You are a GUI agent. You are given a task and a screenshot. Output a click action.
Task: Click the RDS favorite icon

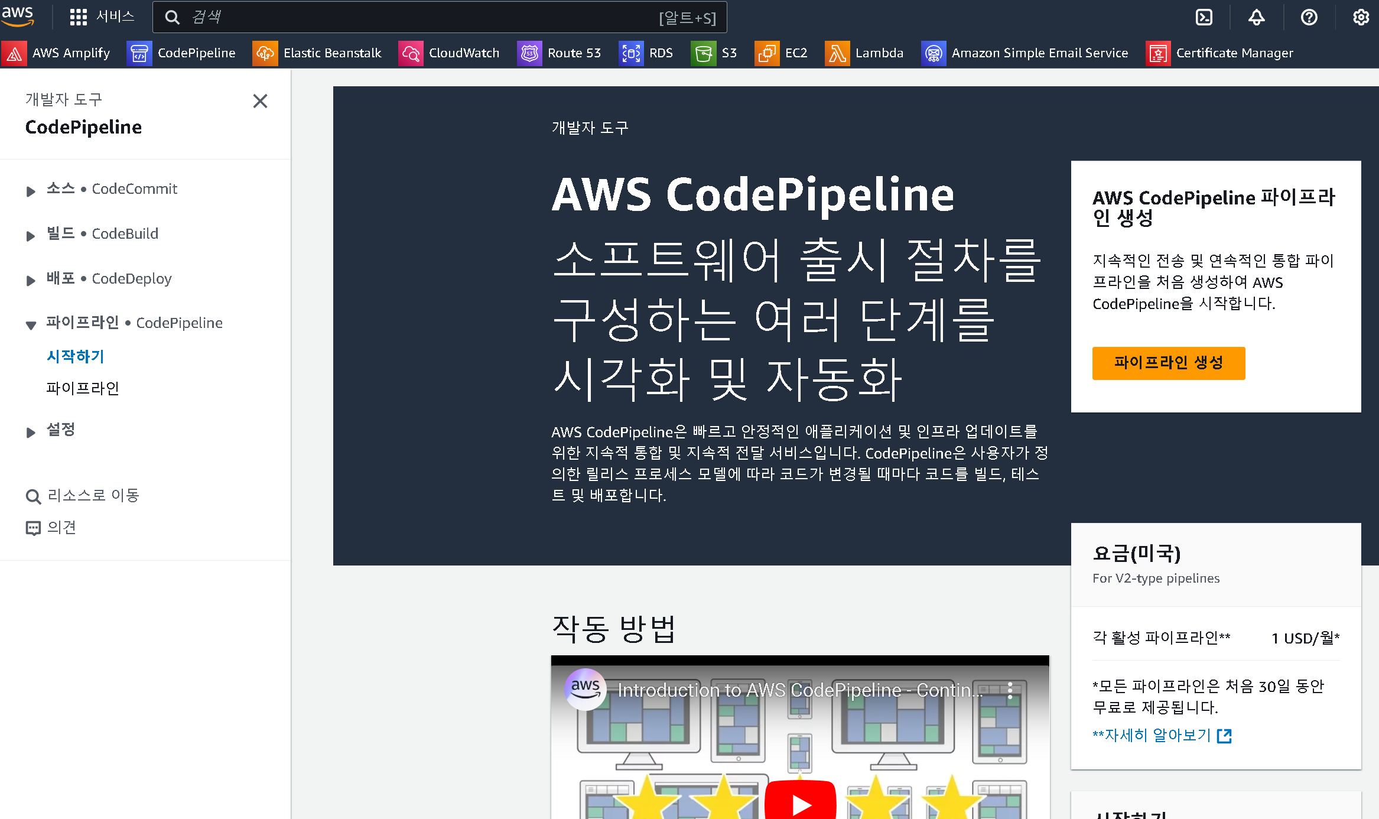point(631,53)
